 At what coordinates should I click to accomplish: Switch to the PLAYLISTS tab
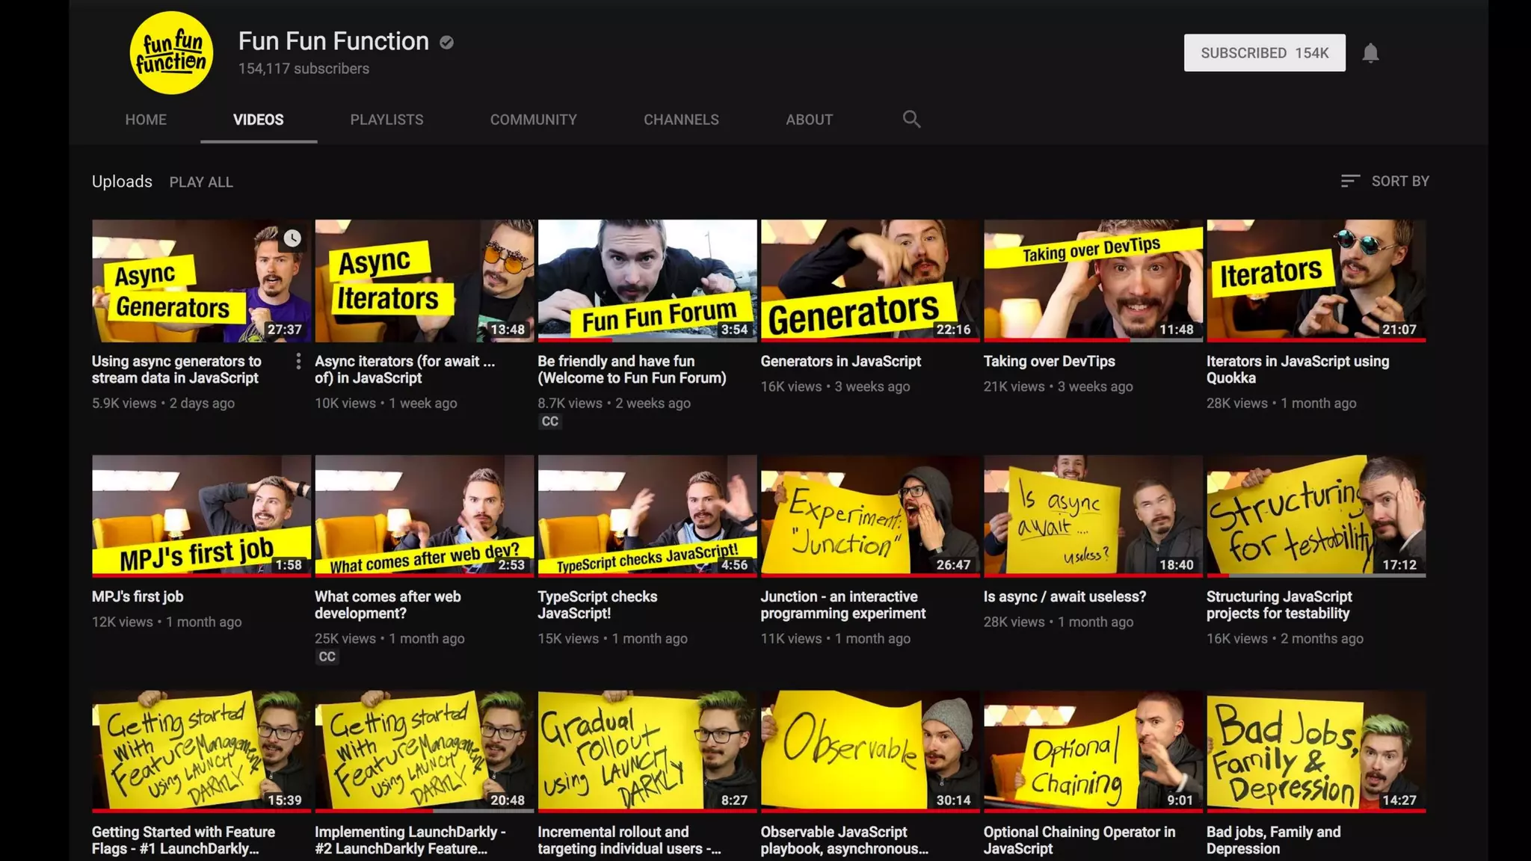[x=386, y=120]
